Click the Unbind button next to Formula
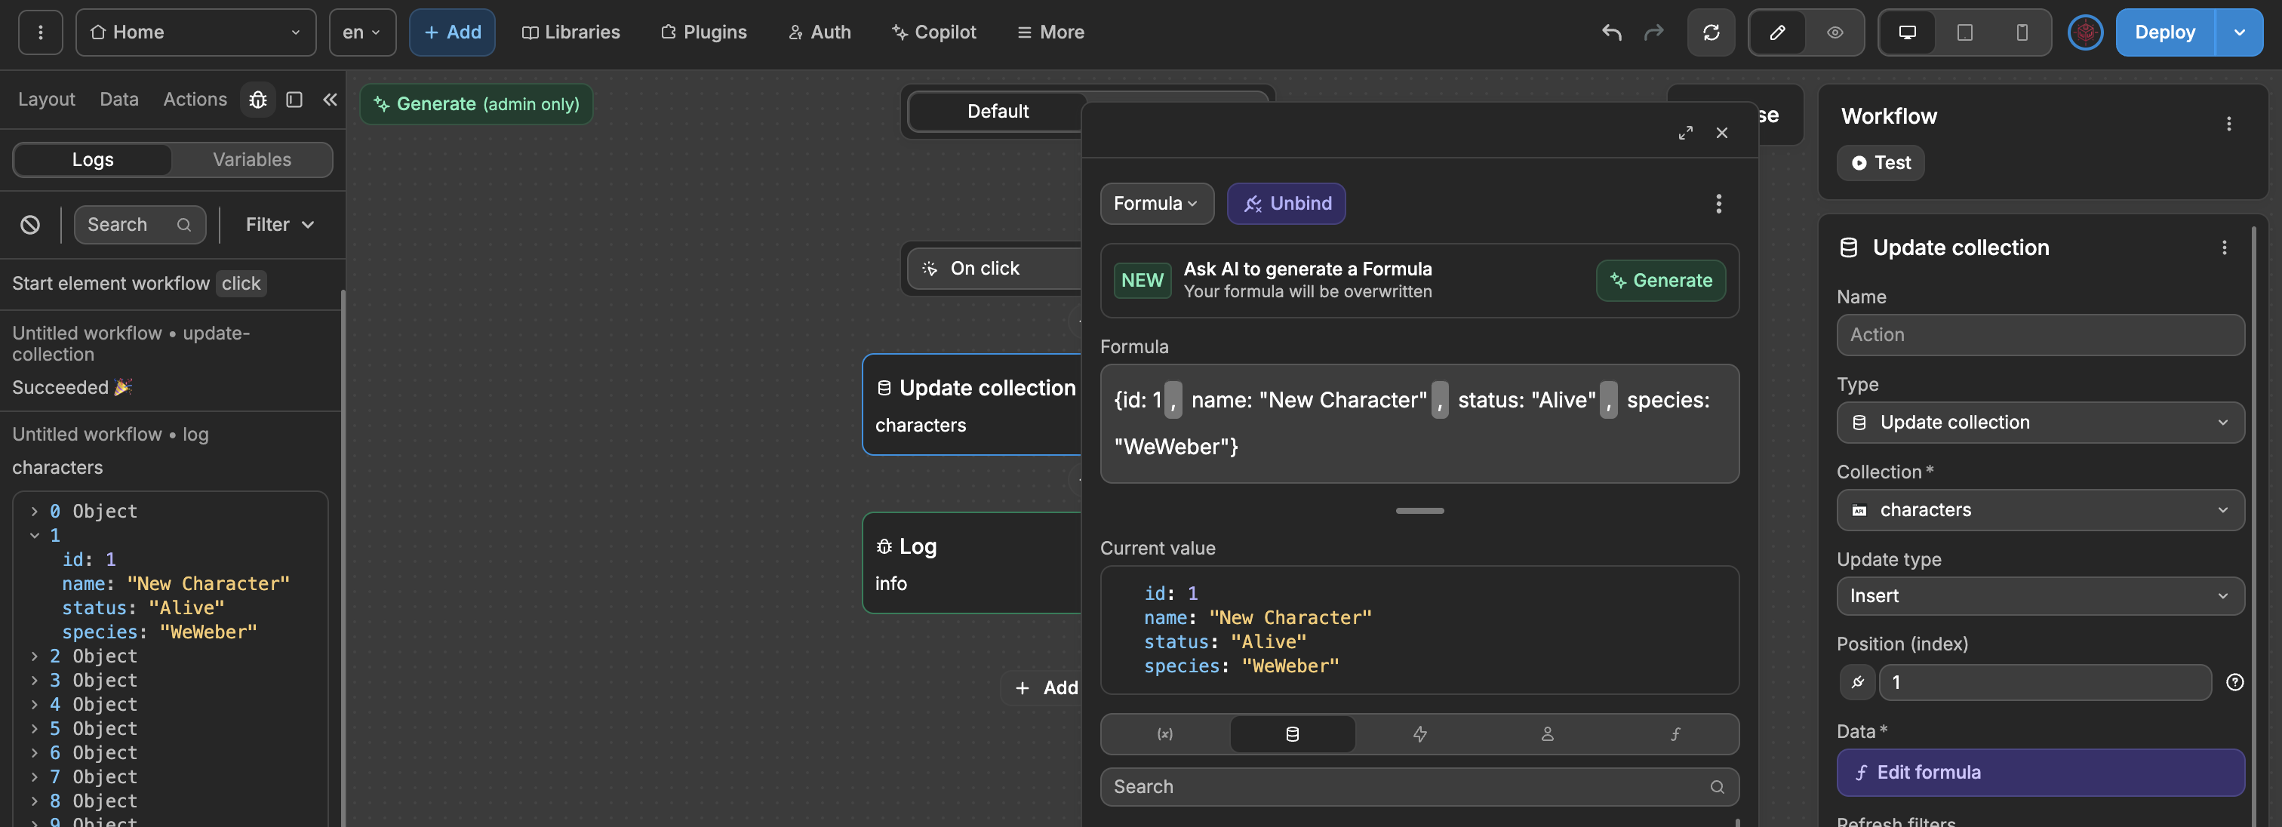 [x=1287, y=202]
